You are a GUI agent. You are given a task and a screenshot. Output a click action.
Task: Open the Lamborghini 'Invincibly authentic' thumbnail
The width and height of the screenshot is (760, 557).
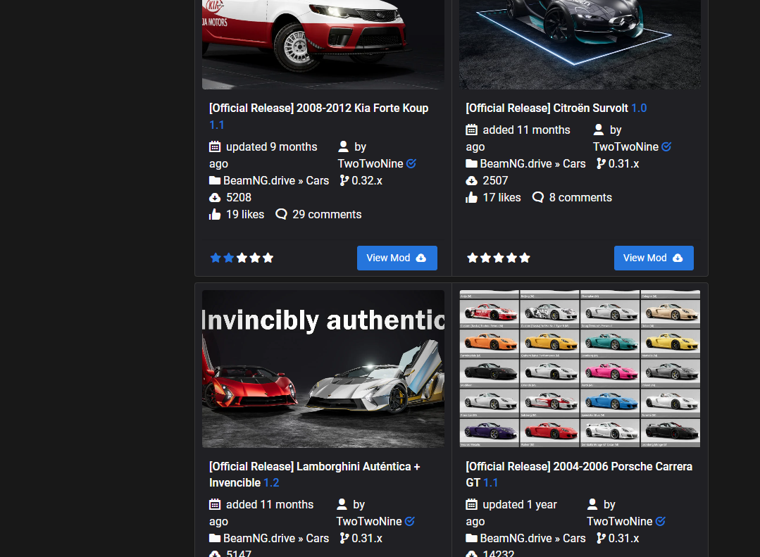click(323, 368)
